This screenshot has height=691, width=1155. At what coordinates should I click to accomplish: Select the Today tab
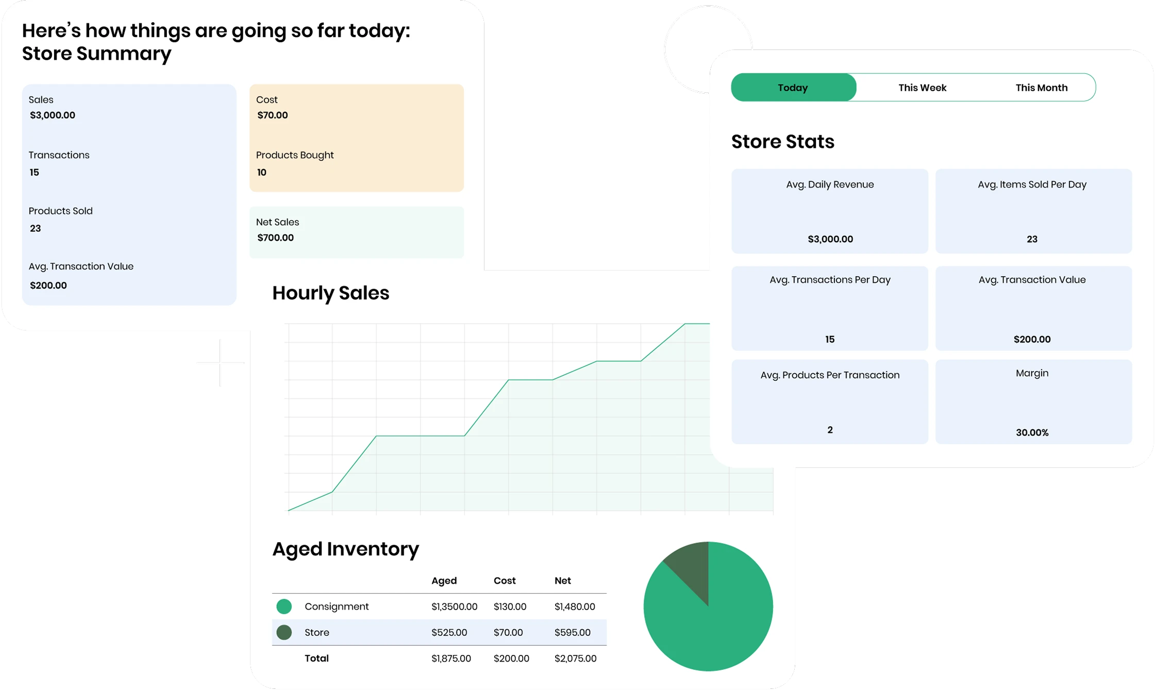coord(793,88)
